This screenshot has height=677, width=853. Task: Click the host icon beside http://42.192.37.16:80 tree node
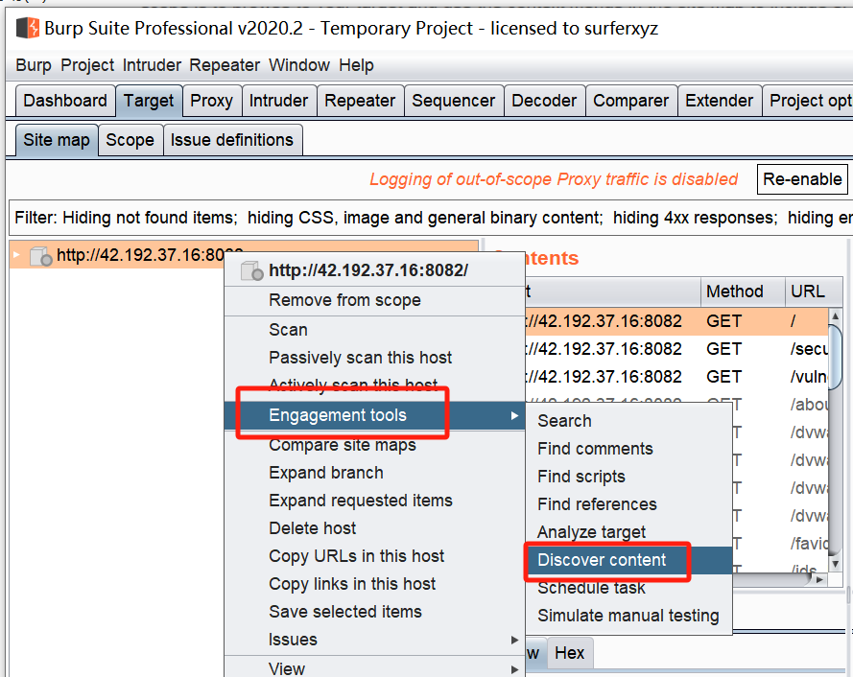(41, 256)
